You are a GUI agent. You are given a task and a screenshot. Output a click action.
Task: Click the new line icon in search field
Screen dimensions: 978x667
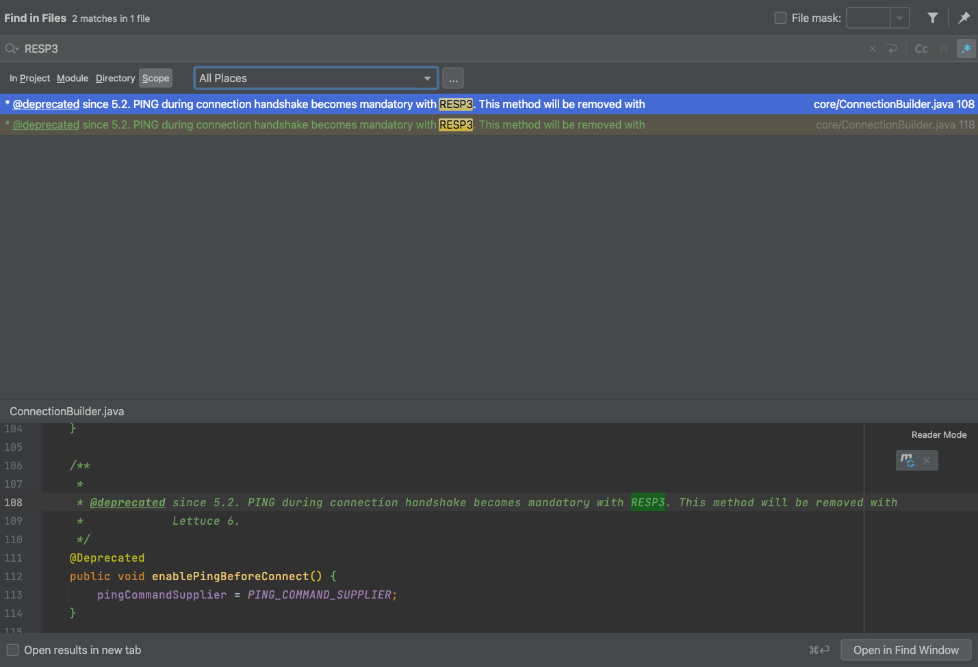(x=892, y=49)
